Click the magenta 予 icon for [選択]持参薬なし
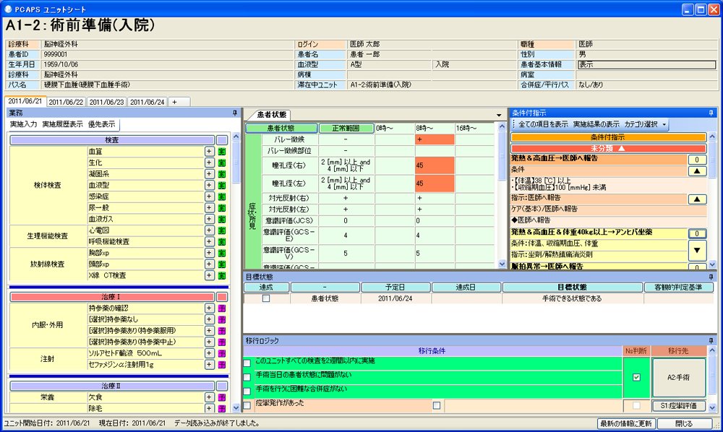The width and height of the screenshot is (723, 432). click(x=222, y=319)
